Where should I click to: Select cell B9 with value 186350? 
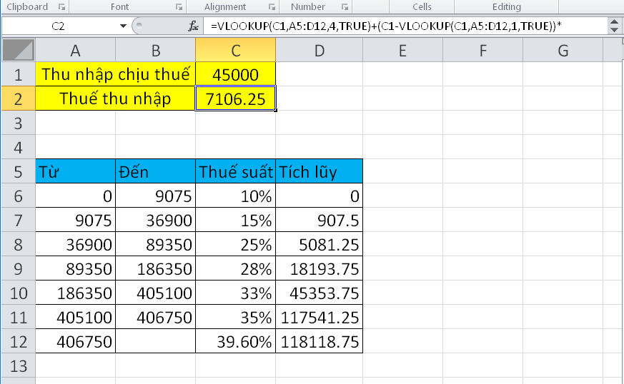click(156, 268)
